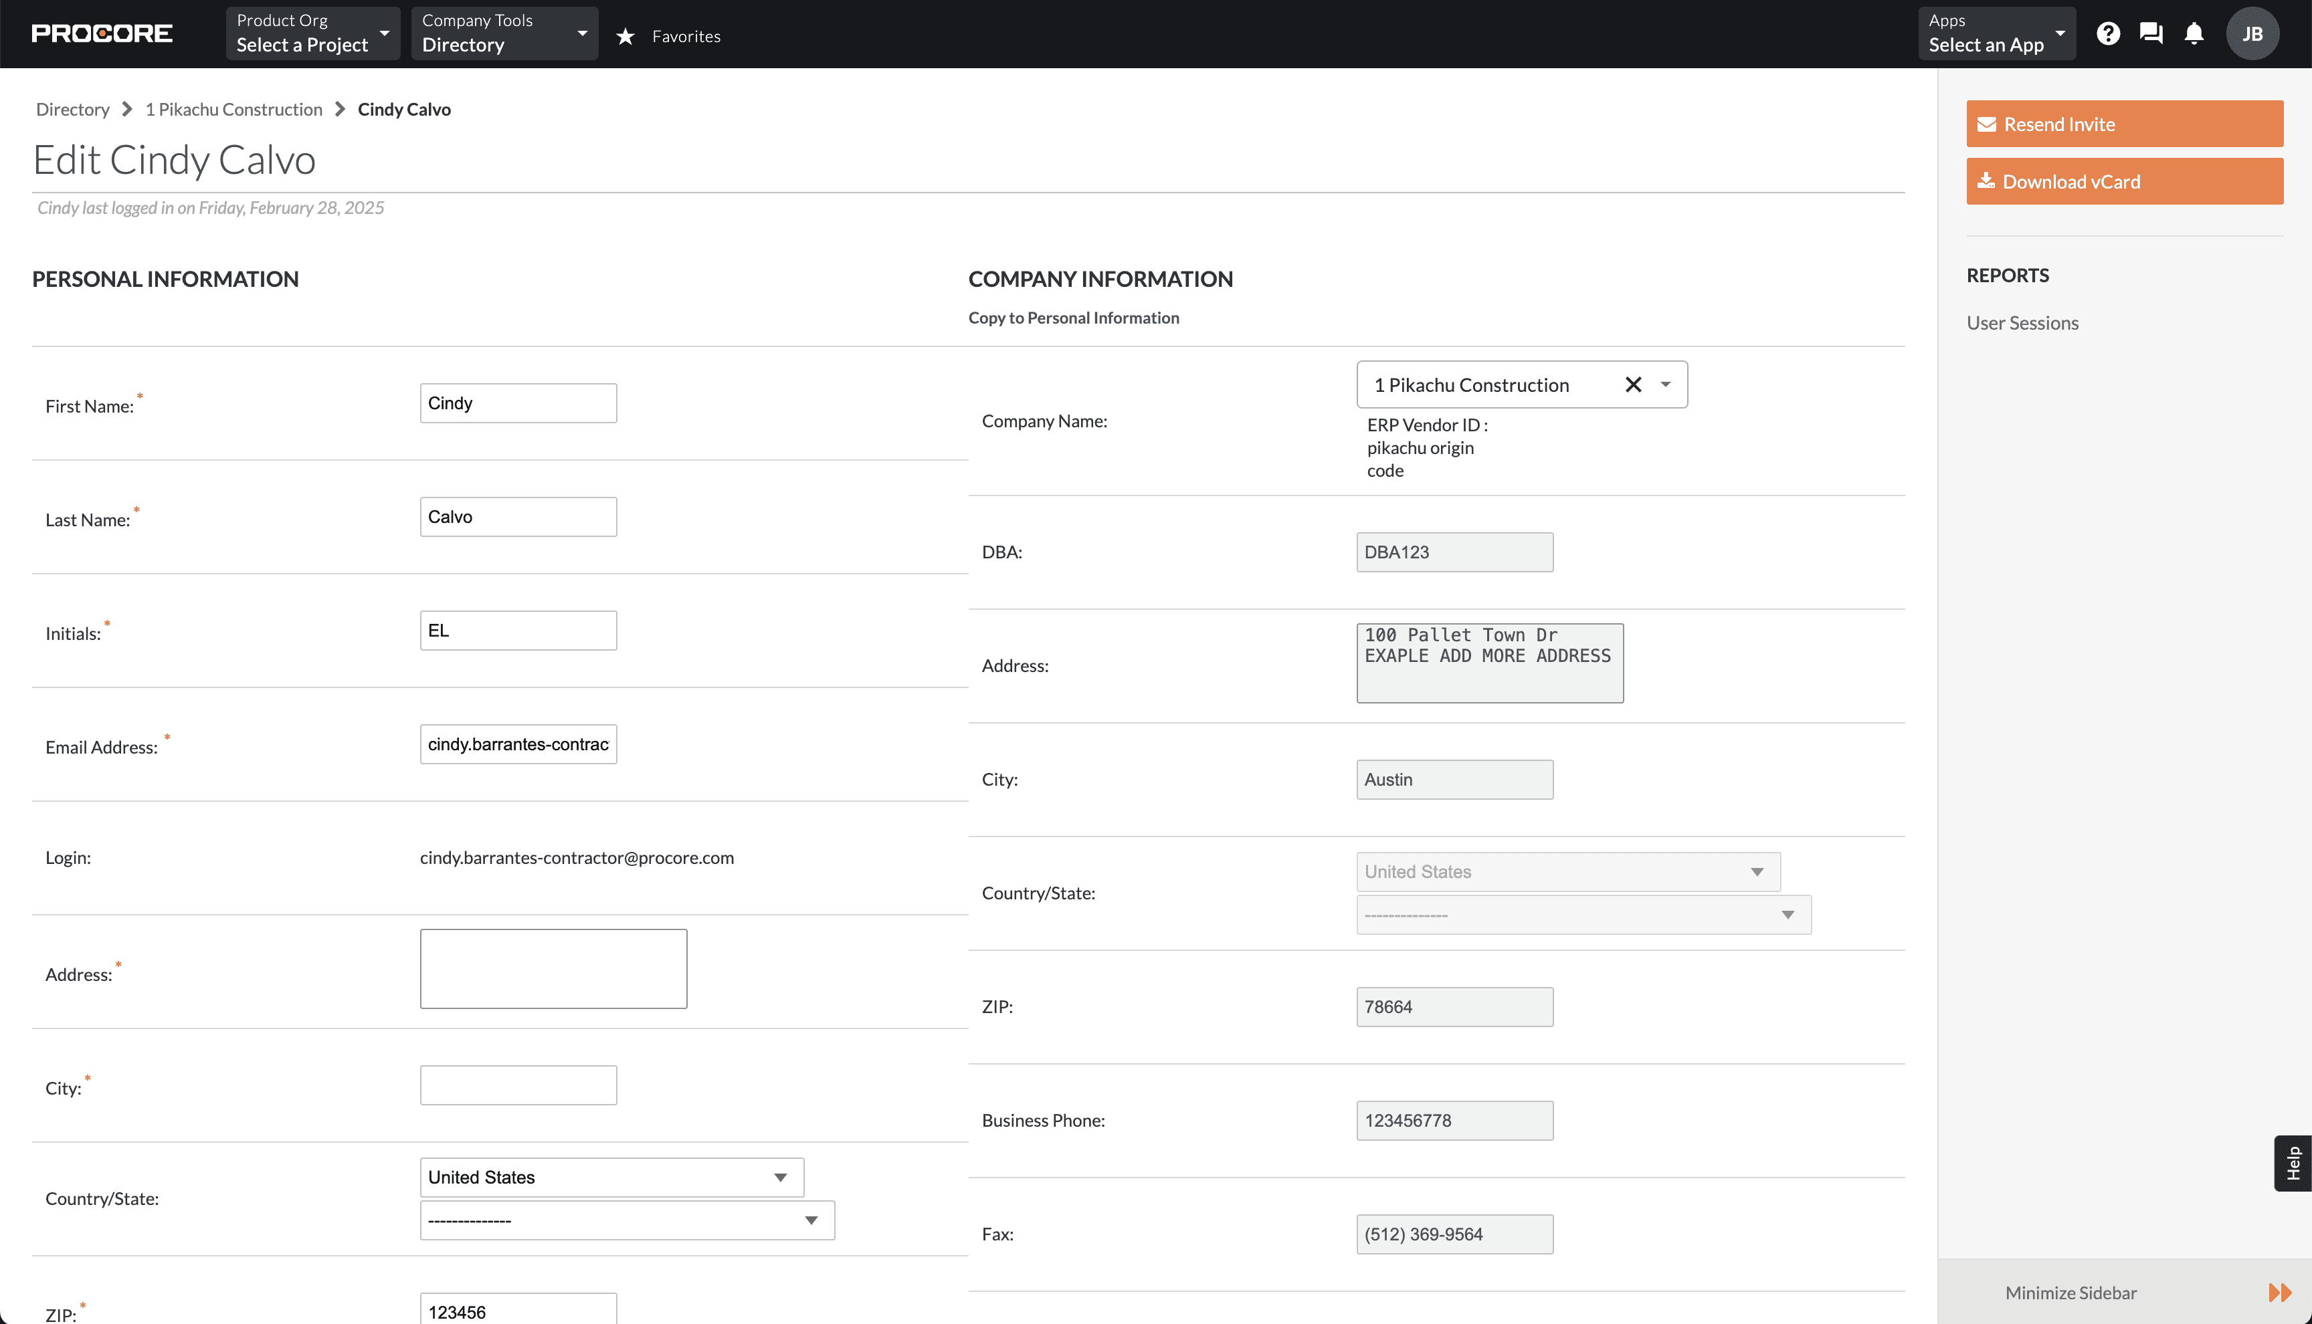Click the company City field Austin

coord(1455,779)
